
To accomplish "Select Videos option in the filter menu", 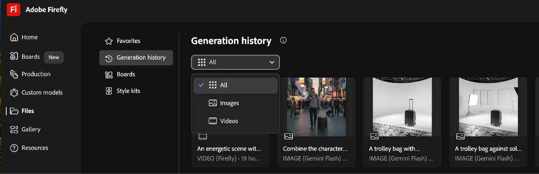I will coord(235,121).
